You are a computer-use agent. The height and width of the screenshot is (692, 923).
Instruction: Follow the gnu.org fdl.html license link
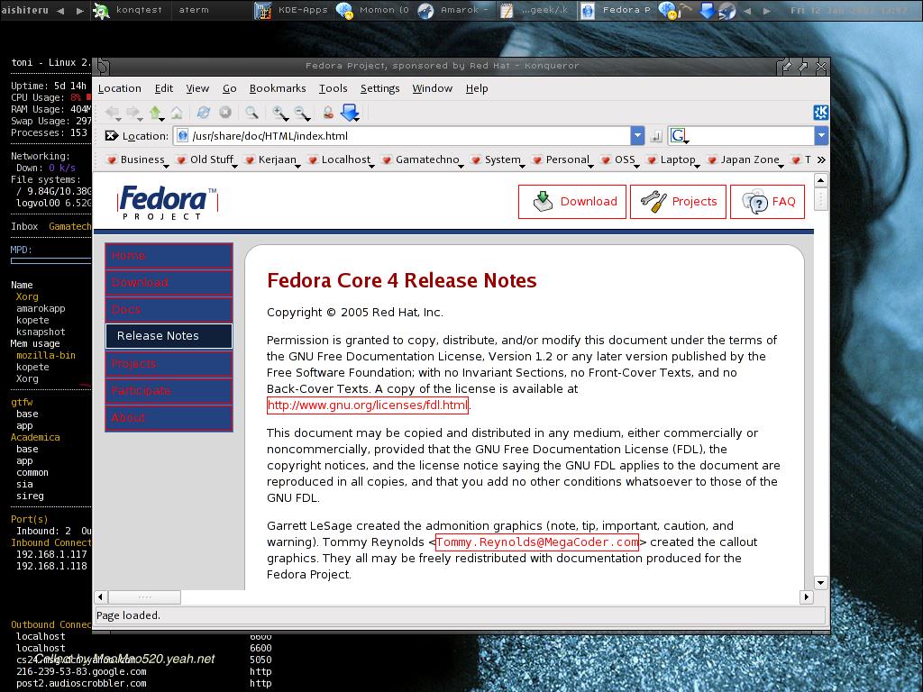point(368,405)
